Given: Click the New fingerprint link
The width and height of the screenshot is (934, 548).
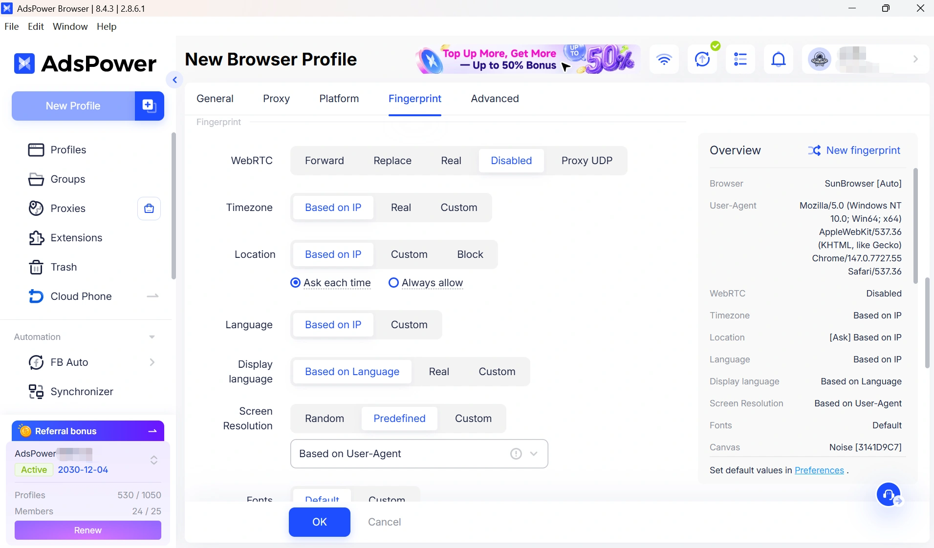Looking at the screenshot, I should (x=864, y=150).
